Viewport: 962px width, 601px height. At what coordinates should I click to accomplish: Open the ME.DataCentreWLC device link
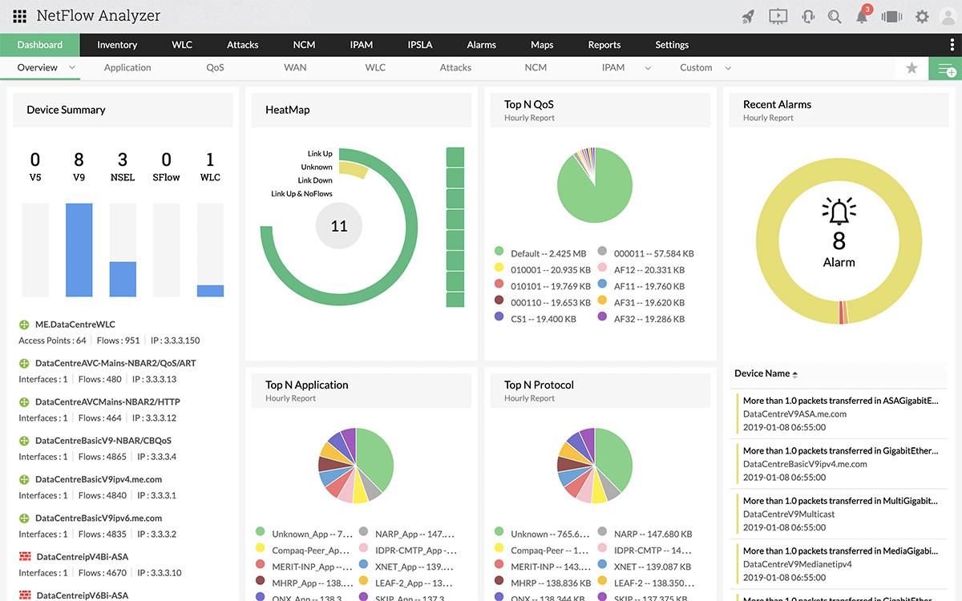[75, 324]
